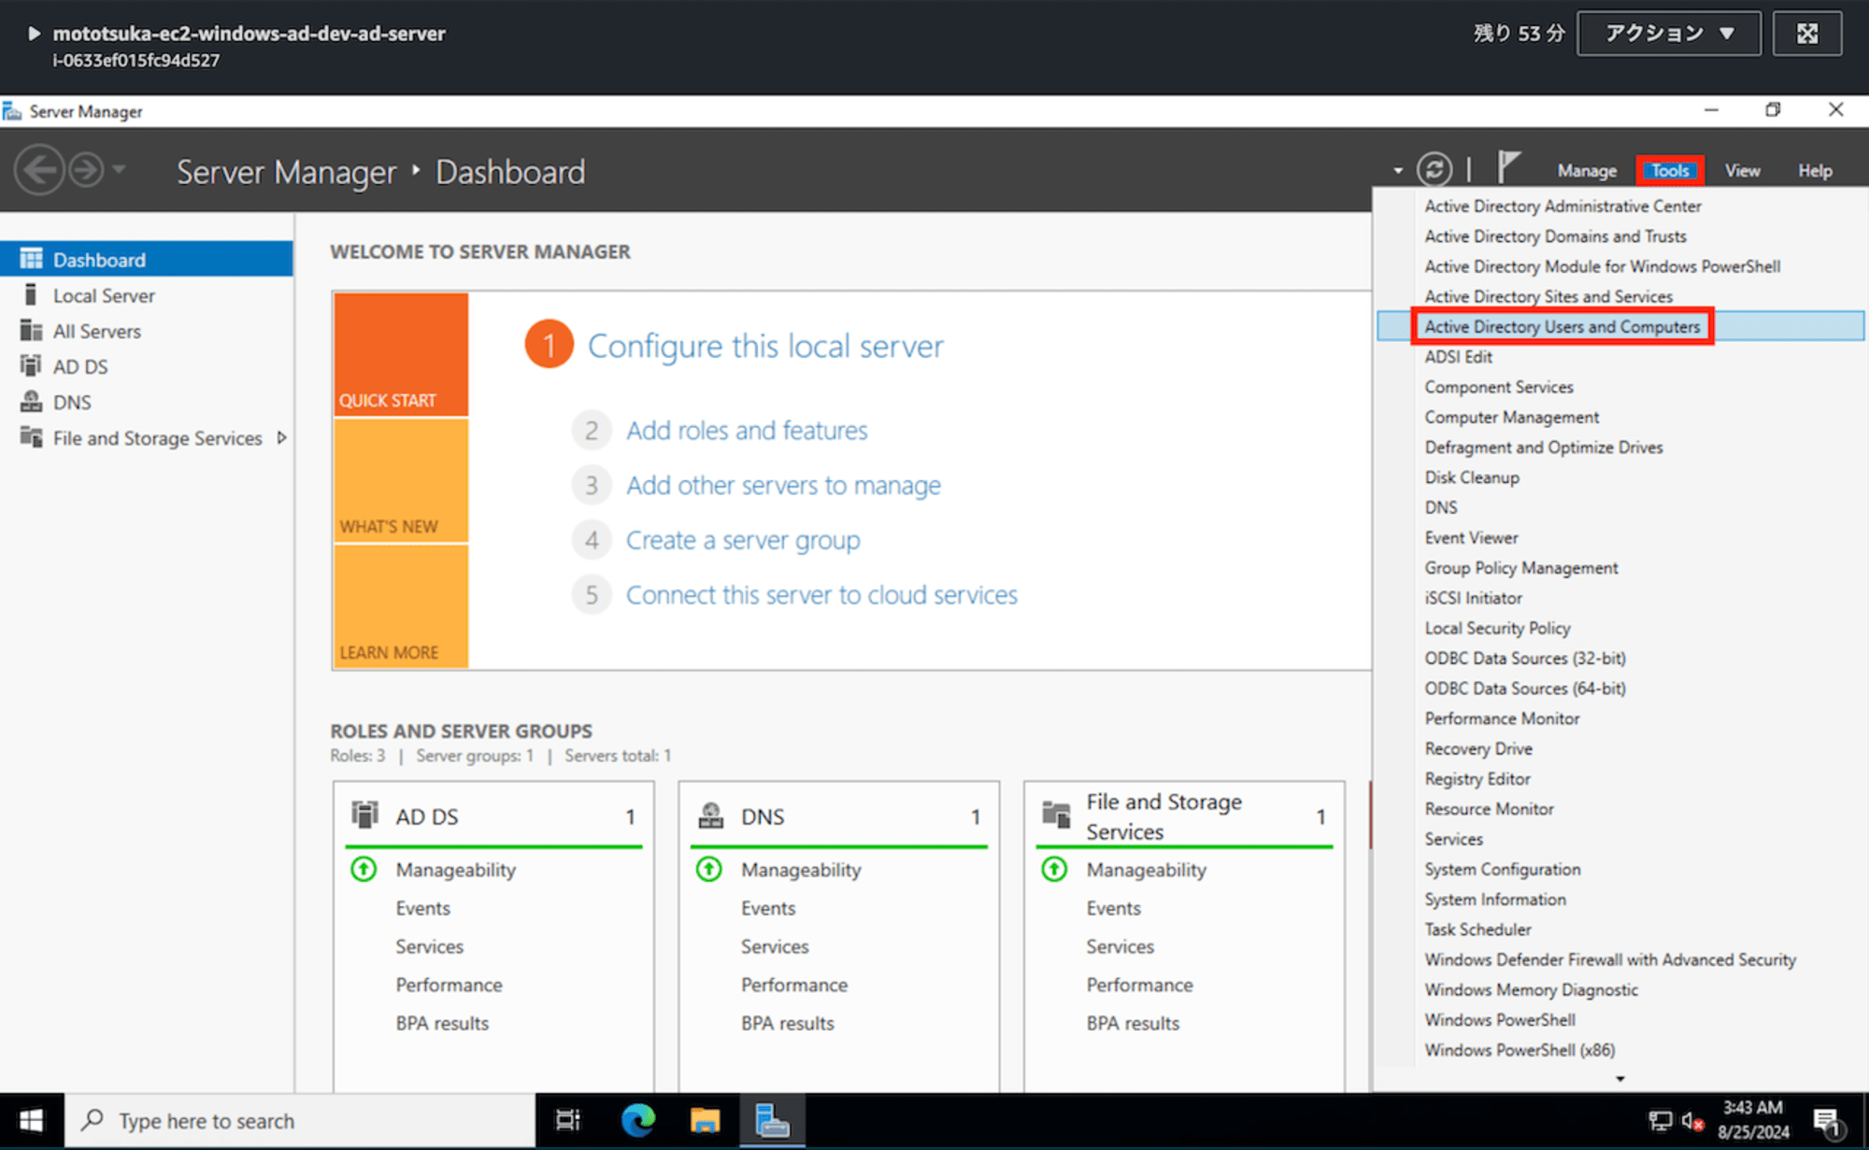Image resolution: width=1869 pixels, height=1150 pixels.
Task: Open the File and Storage Services tile header
Action: coord(1184,816)
